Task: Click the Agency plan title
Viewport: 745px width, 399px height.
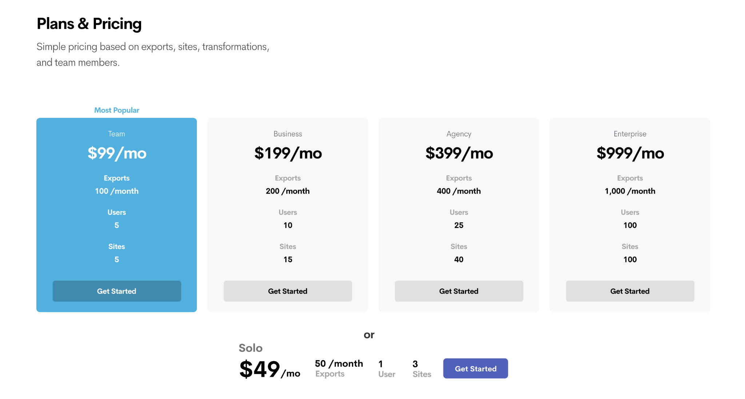Action: tap(459, 134)
